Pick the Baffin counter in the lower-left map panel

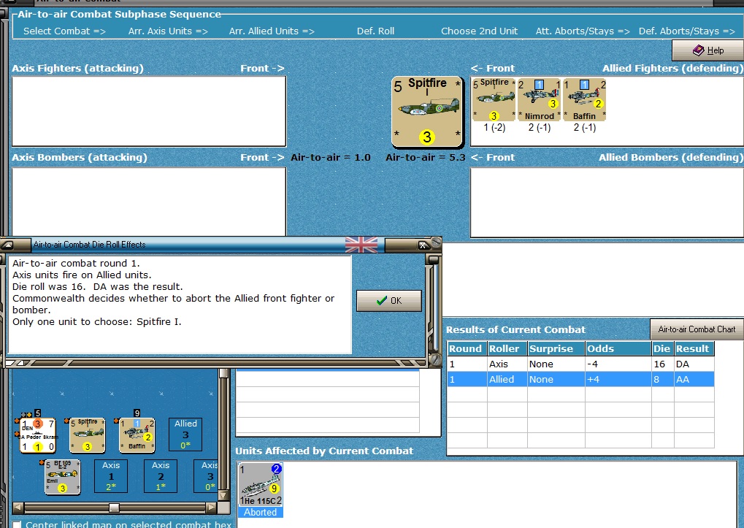click(137, 435)
